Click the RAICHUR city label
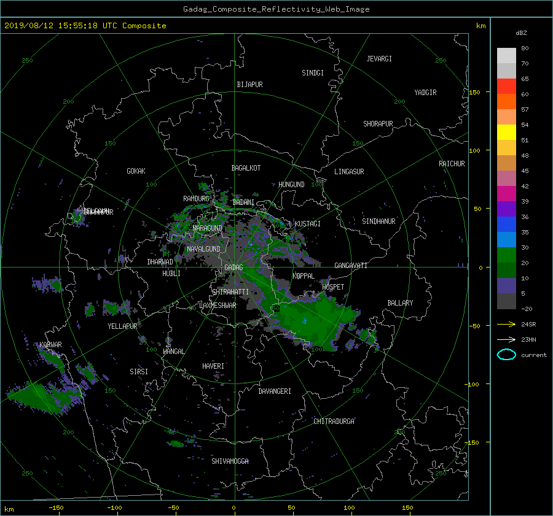 click(452, 164)
